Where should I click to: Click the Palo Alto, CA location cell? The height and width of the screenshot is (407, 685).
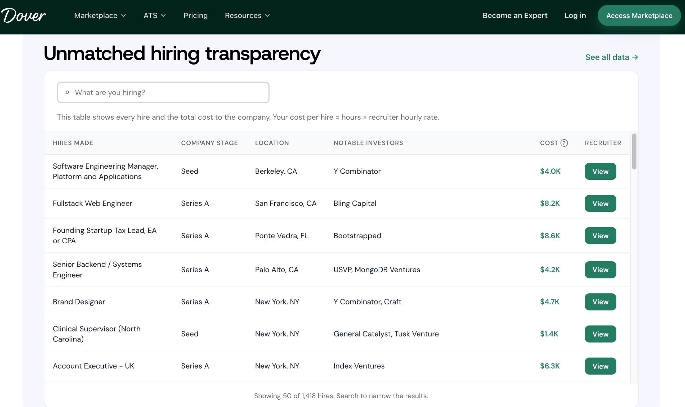click(277, 270)
